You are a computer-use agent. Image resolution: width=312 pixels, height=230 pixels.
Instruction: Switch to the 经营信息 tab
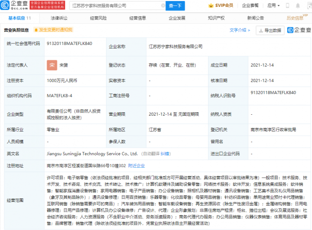click(138, 18)
